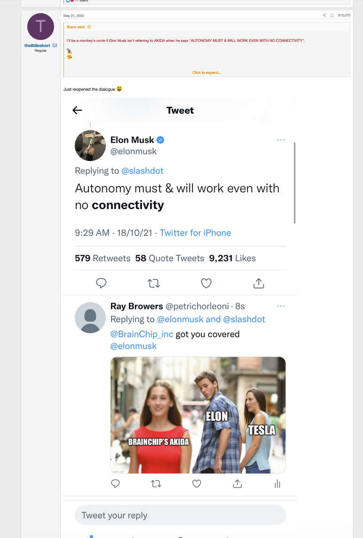Click the Tweet your reply field
Screen dimensions: 363x538
(x=180, y=515)
